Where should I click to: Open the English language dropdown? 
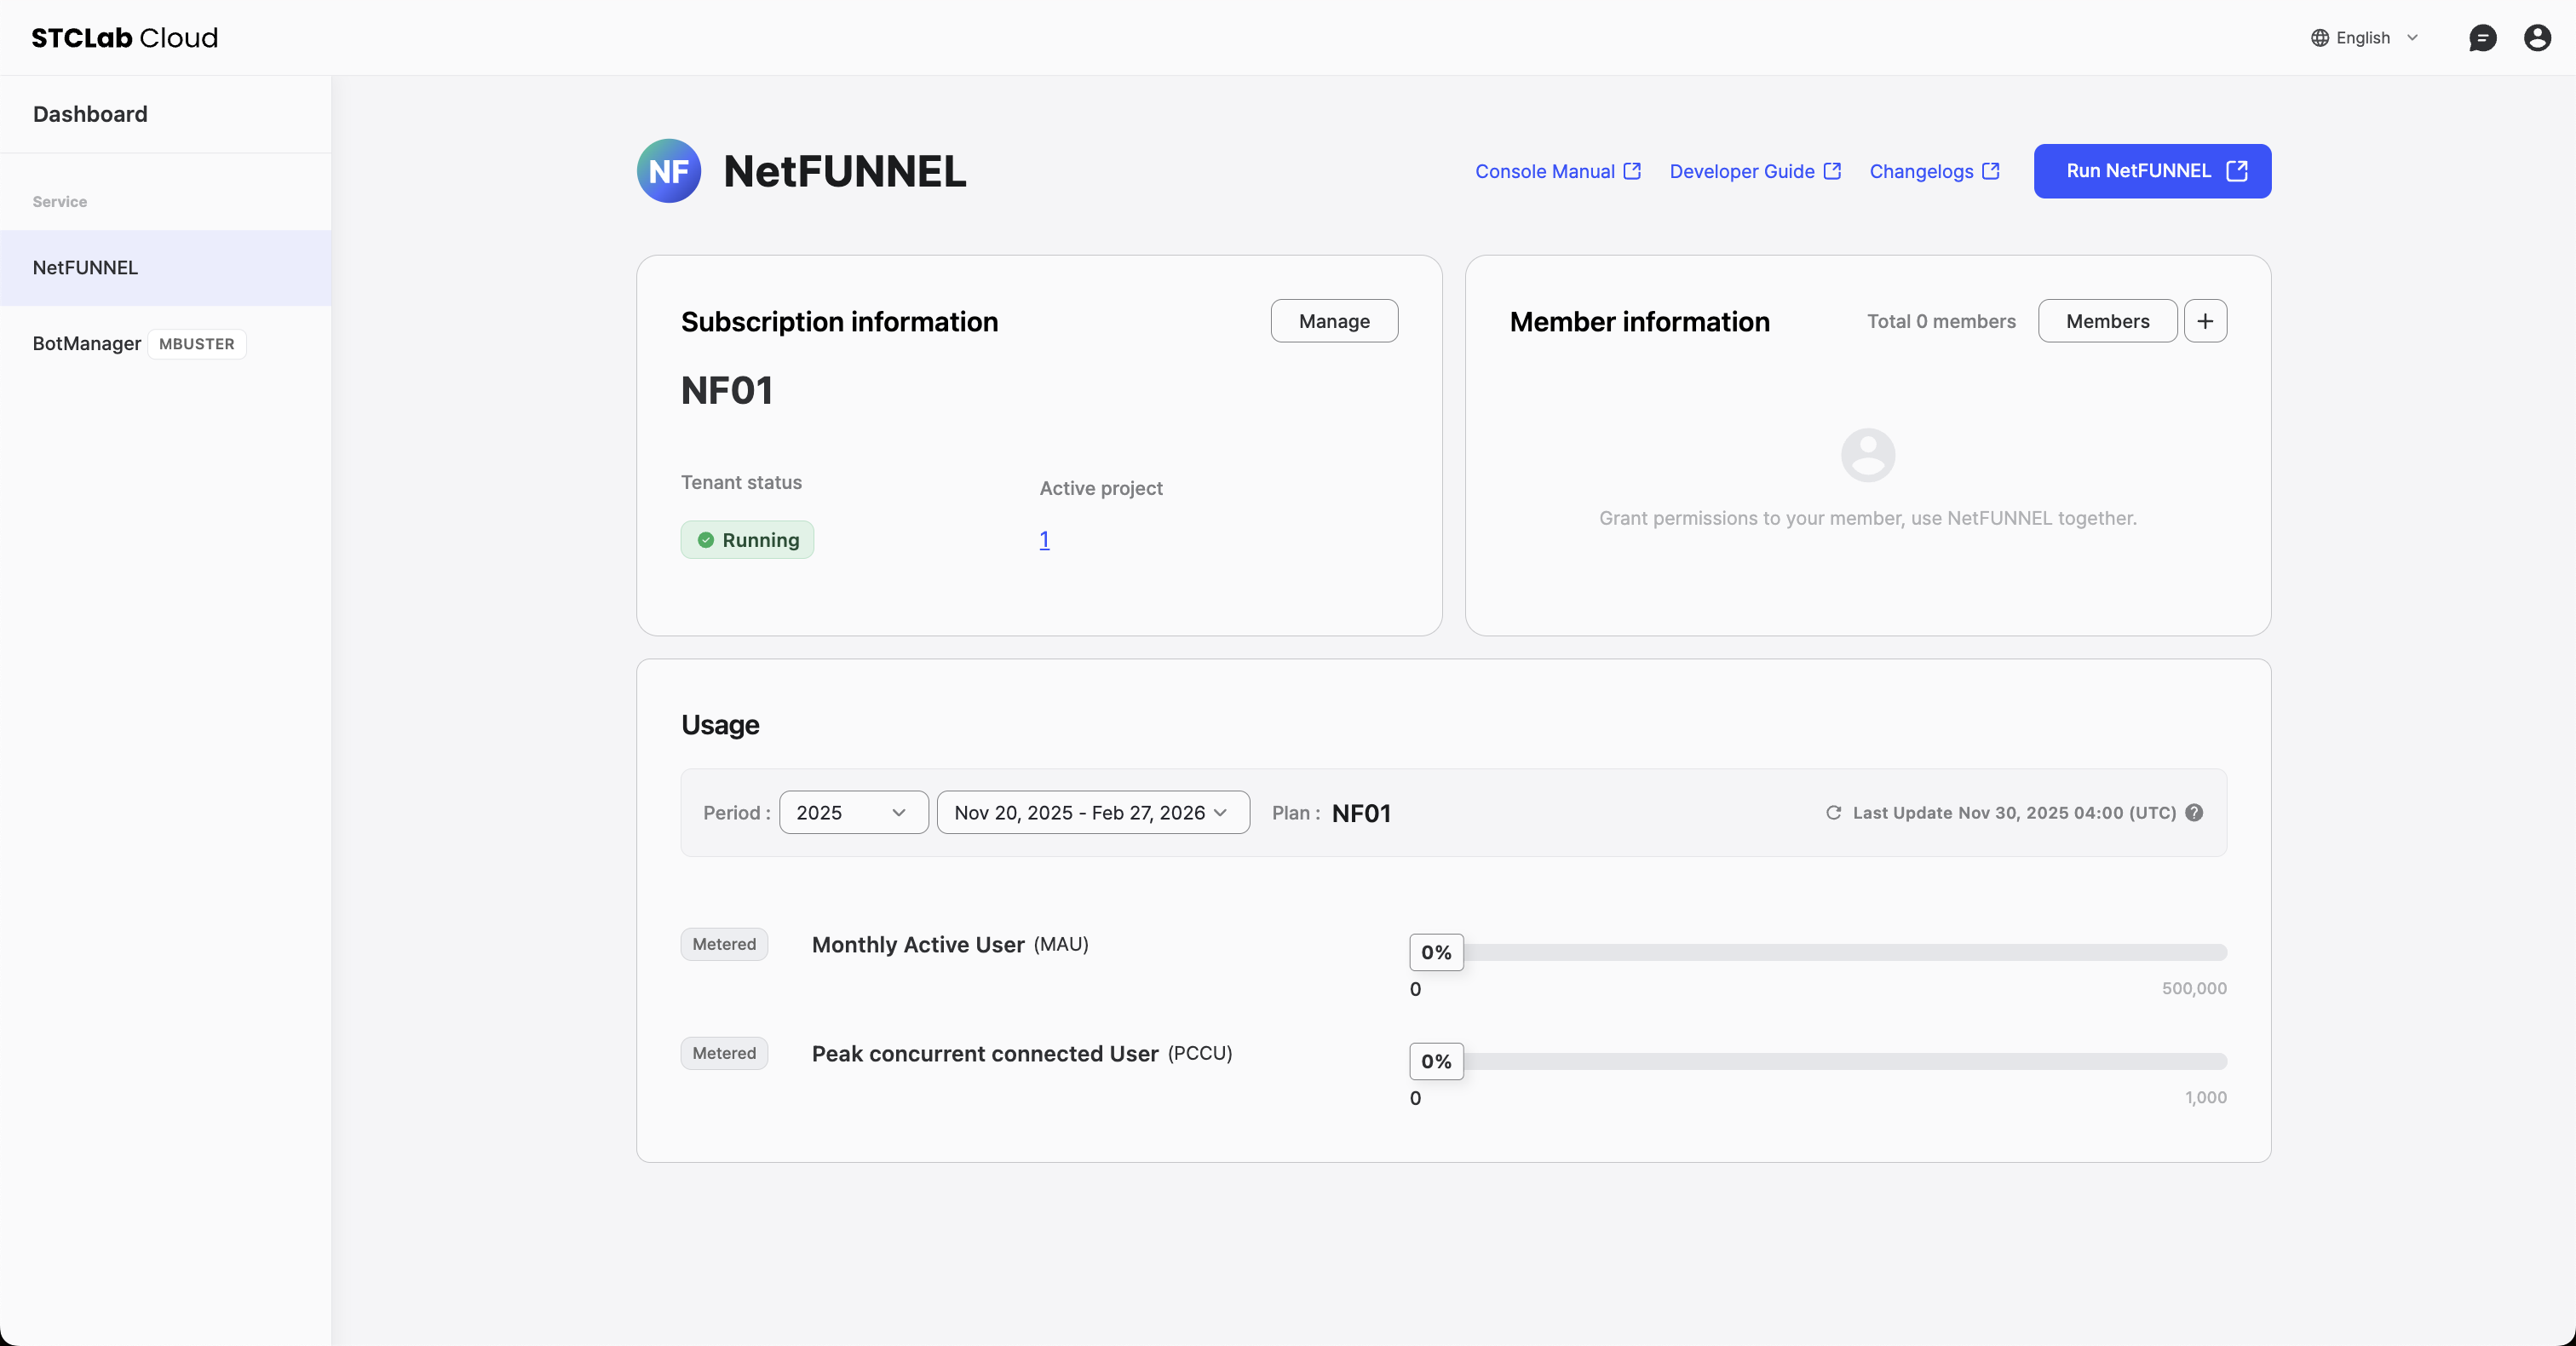tap(2365, 38)
